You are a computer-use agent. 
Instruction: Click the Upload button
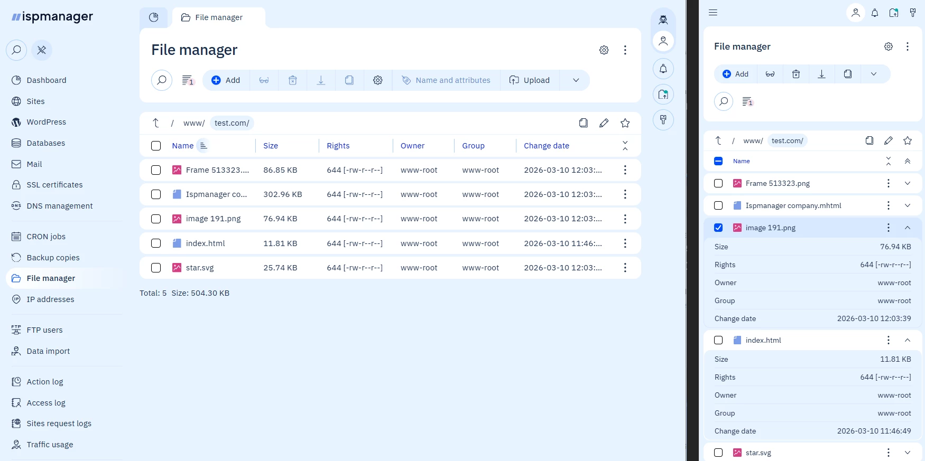coord(530,80)
